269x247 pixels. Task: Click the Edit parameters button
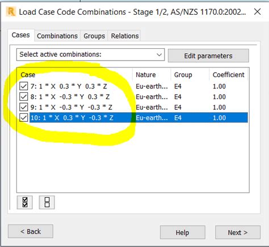[208, 56]
